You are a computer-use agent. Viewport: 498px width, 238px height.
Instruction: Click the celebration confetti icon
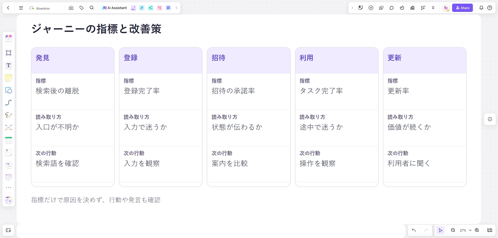tap(381, 8)
